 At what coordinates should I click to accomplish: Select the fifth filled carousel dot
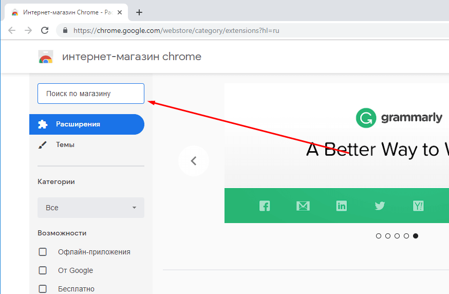coord(416,236)
